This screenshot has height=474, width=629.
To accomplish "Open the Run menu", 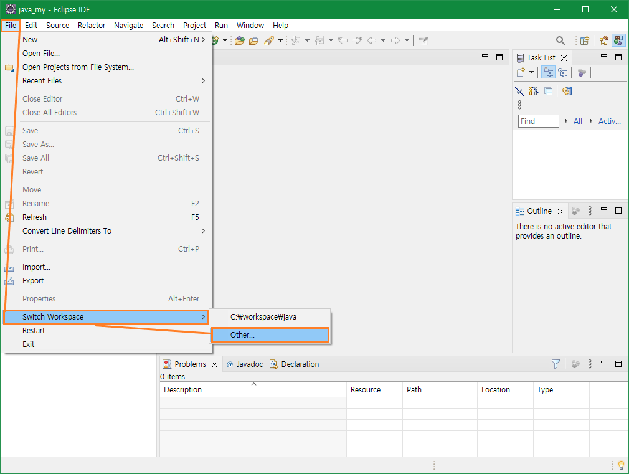I will click(x=221, y=26).
